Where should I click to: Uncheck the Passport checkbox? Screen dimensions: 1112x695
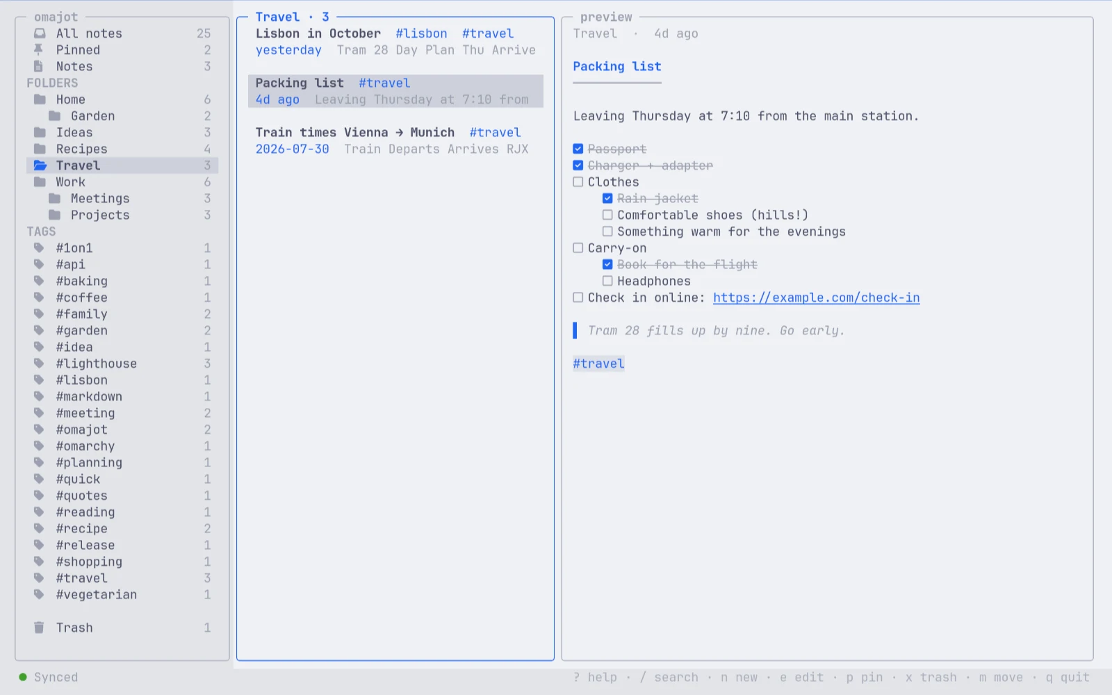[x=578, y=149]
